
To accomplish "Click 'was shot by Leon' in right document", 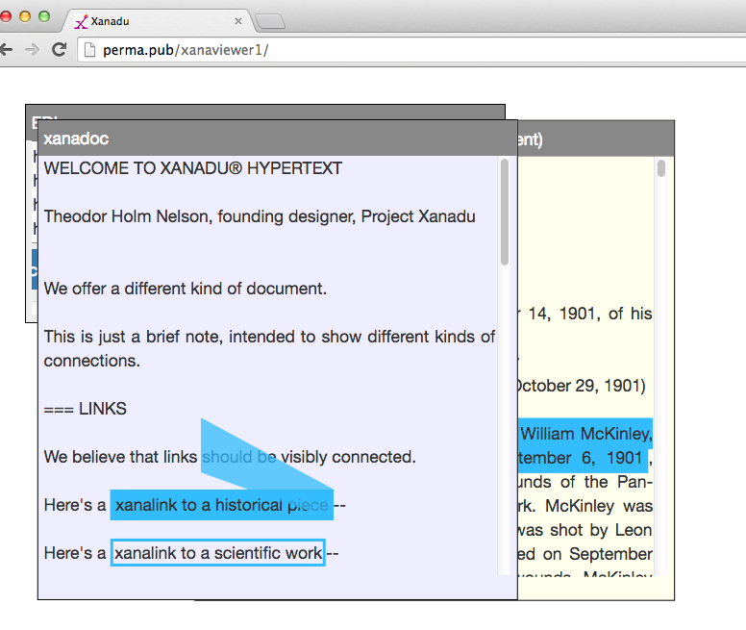I will pos(584,530).
